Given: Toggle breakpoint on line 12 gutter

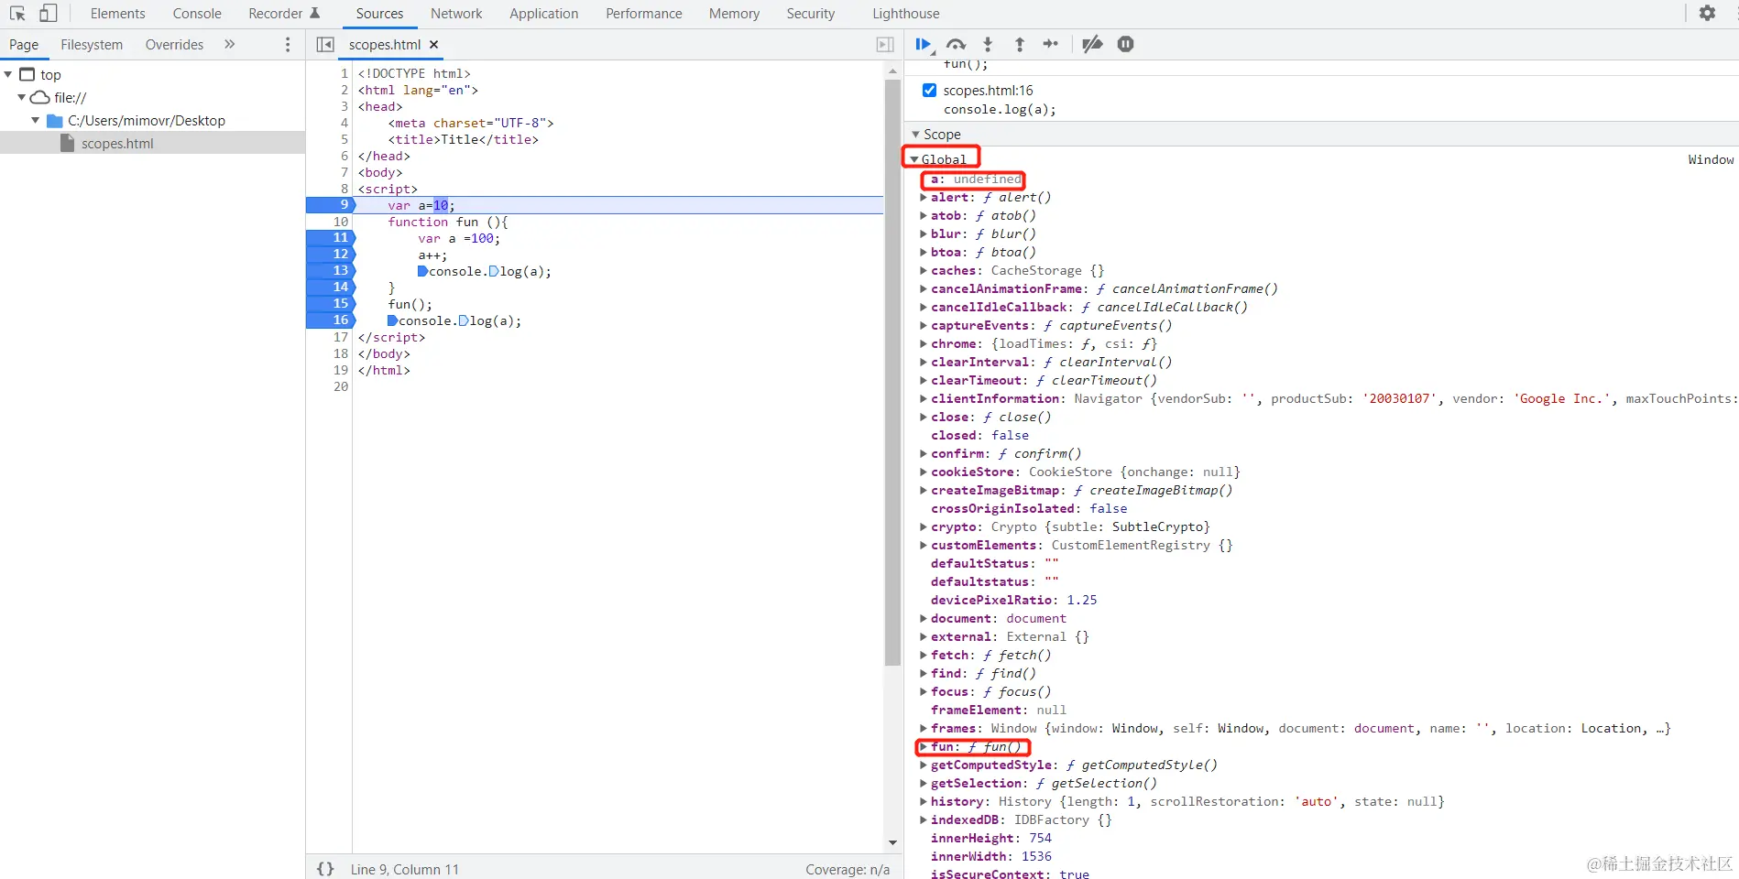Looking at the screenshot, I should (331, 255).
